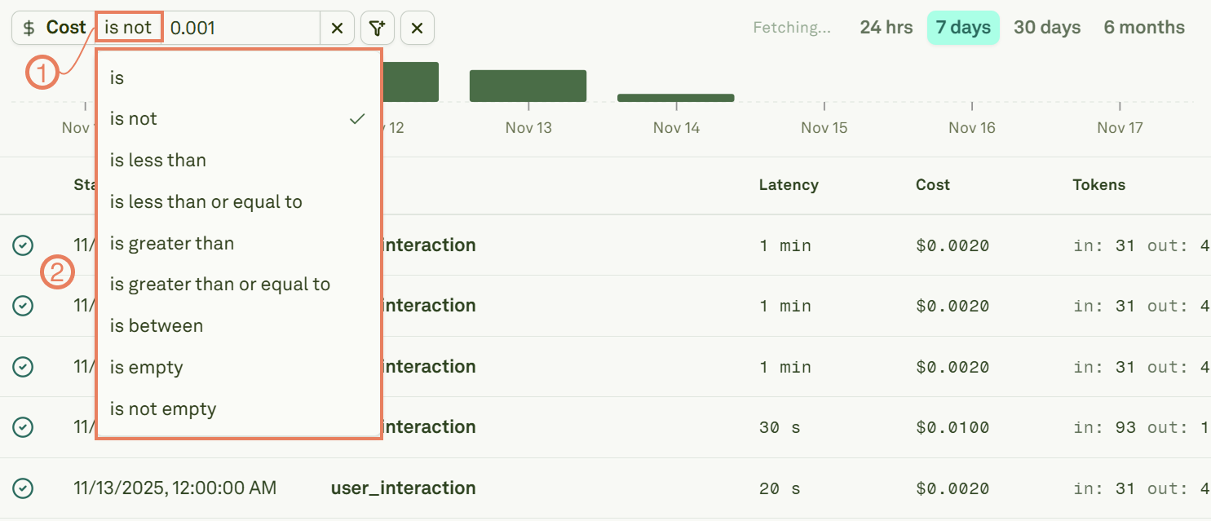Open a new filter using the funnel-plus icon
This screenshot has width=1211, height=521.
(x=376, y=27)
